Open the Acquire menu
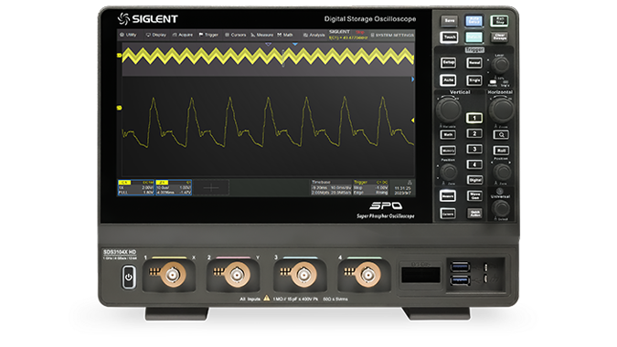Image resolution: width=617 pixels, height=347 pixels. [183, 35]
